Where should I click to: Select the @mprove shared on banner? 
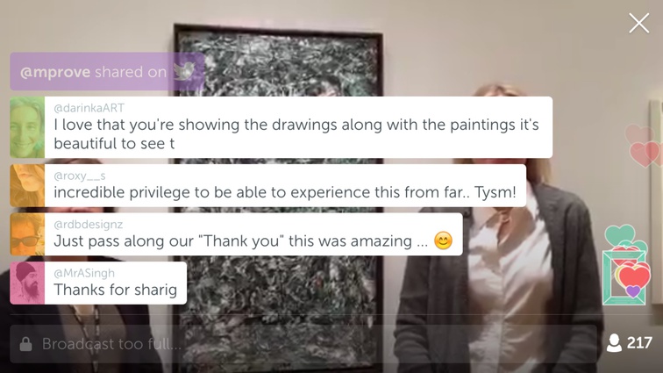107,72
